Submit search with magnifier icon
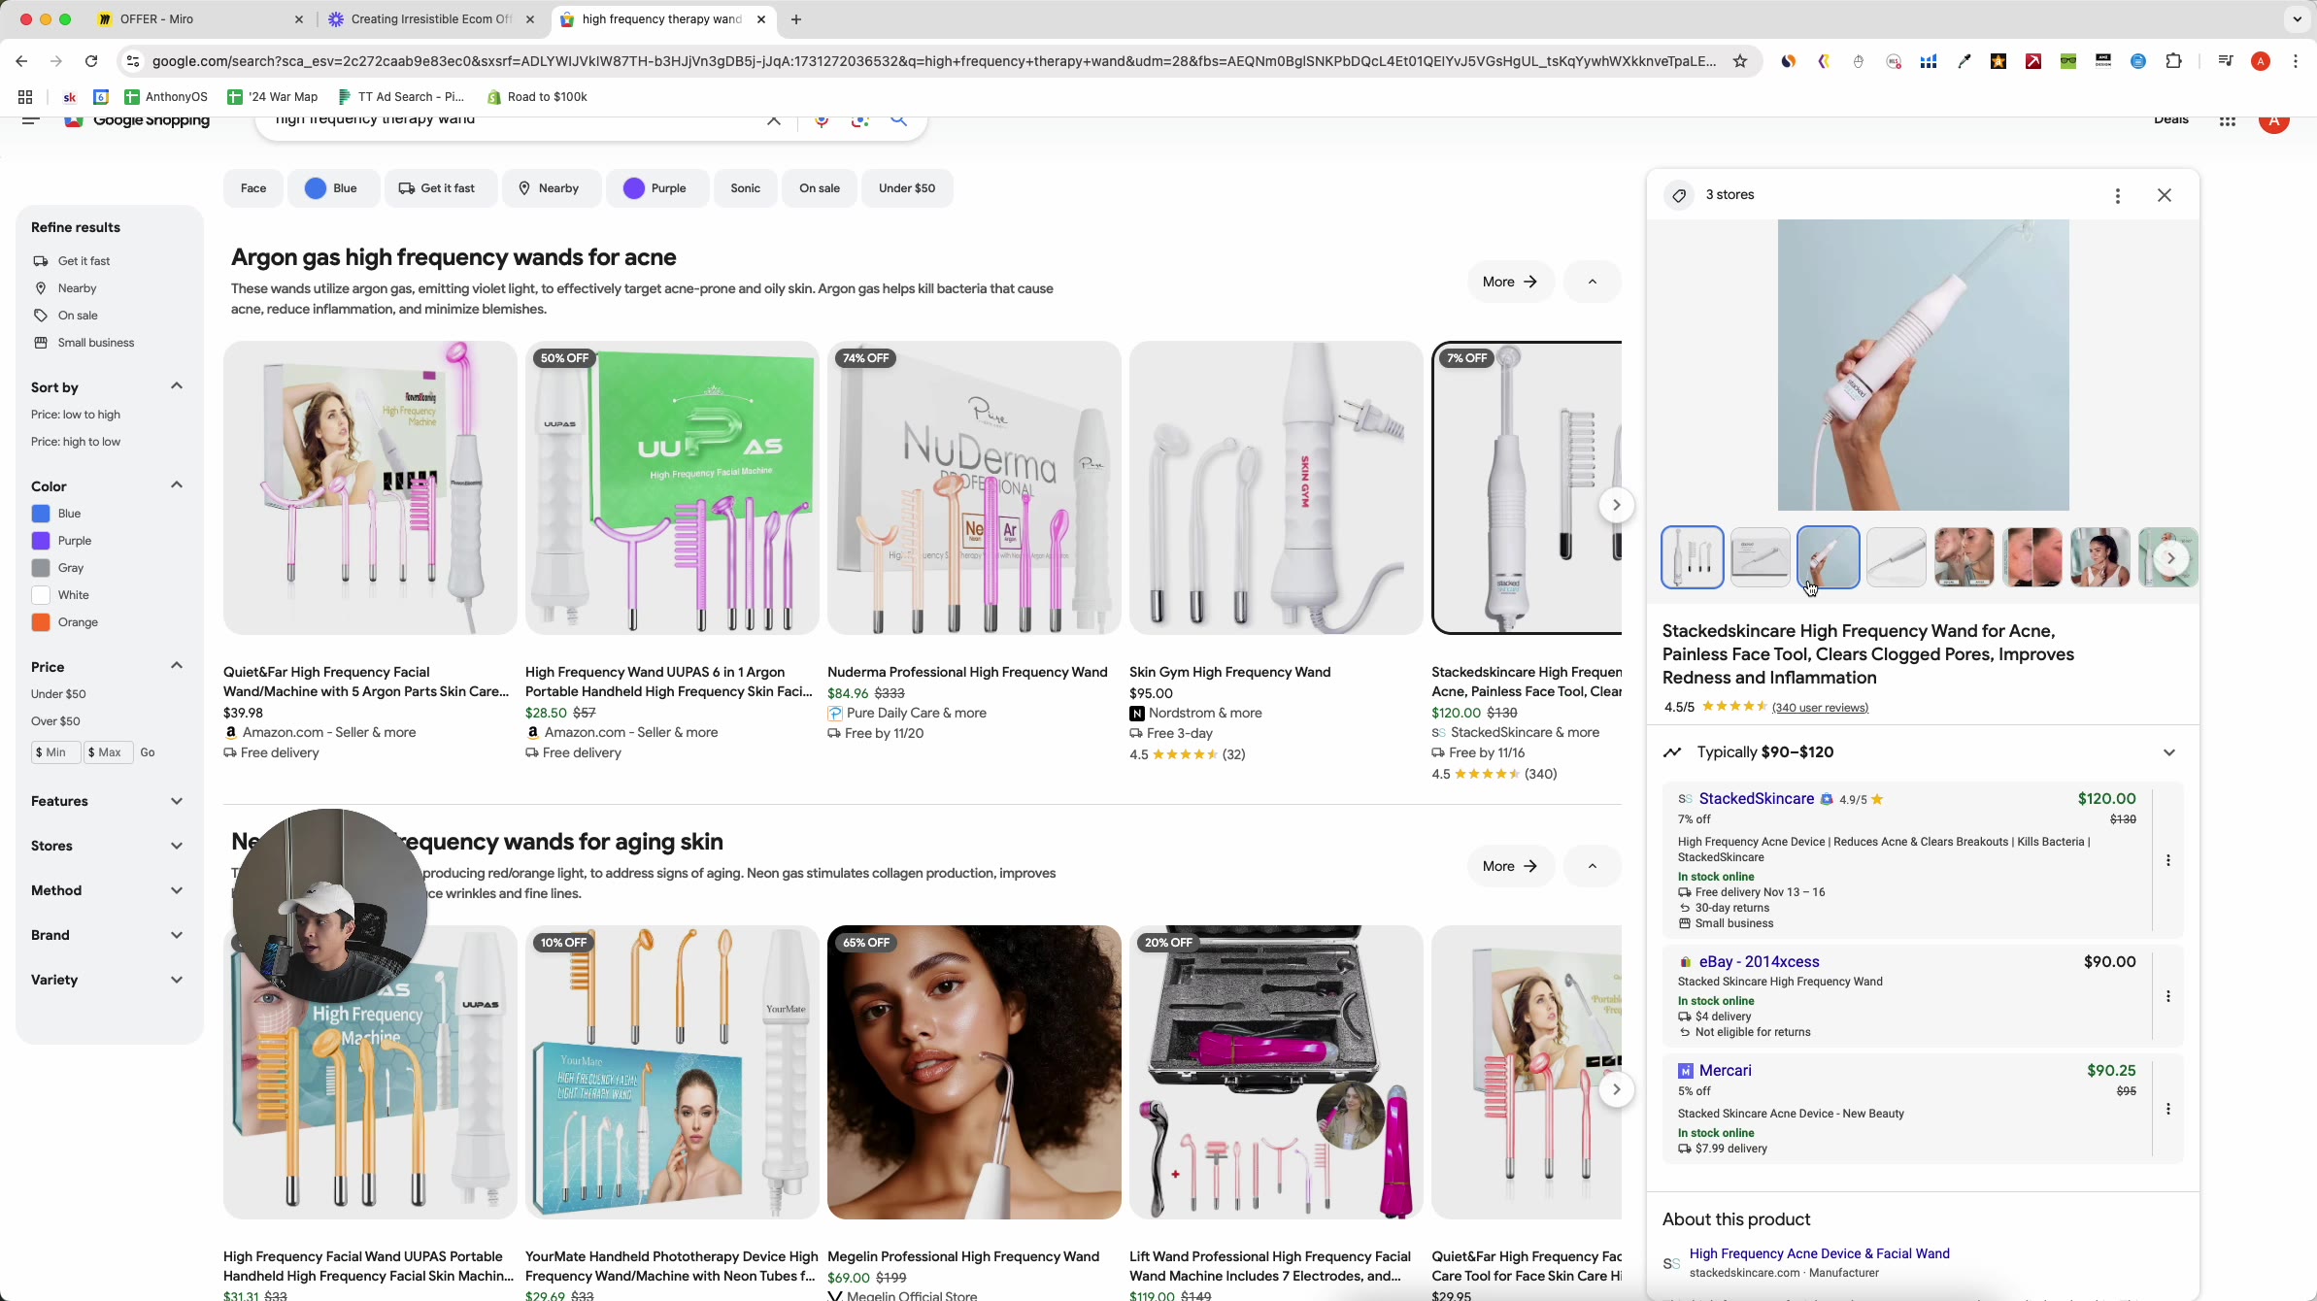 point(899,121)
